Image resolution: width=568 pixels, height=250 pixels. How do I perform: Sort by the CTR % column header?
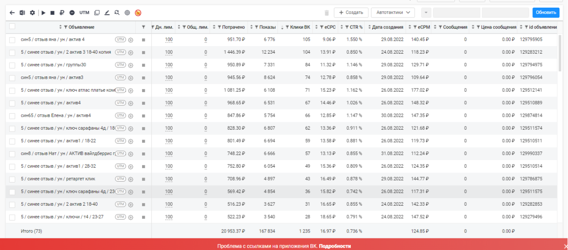tap(356, 27)
